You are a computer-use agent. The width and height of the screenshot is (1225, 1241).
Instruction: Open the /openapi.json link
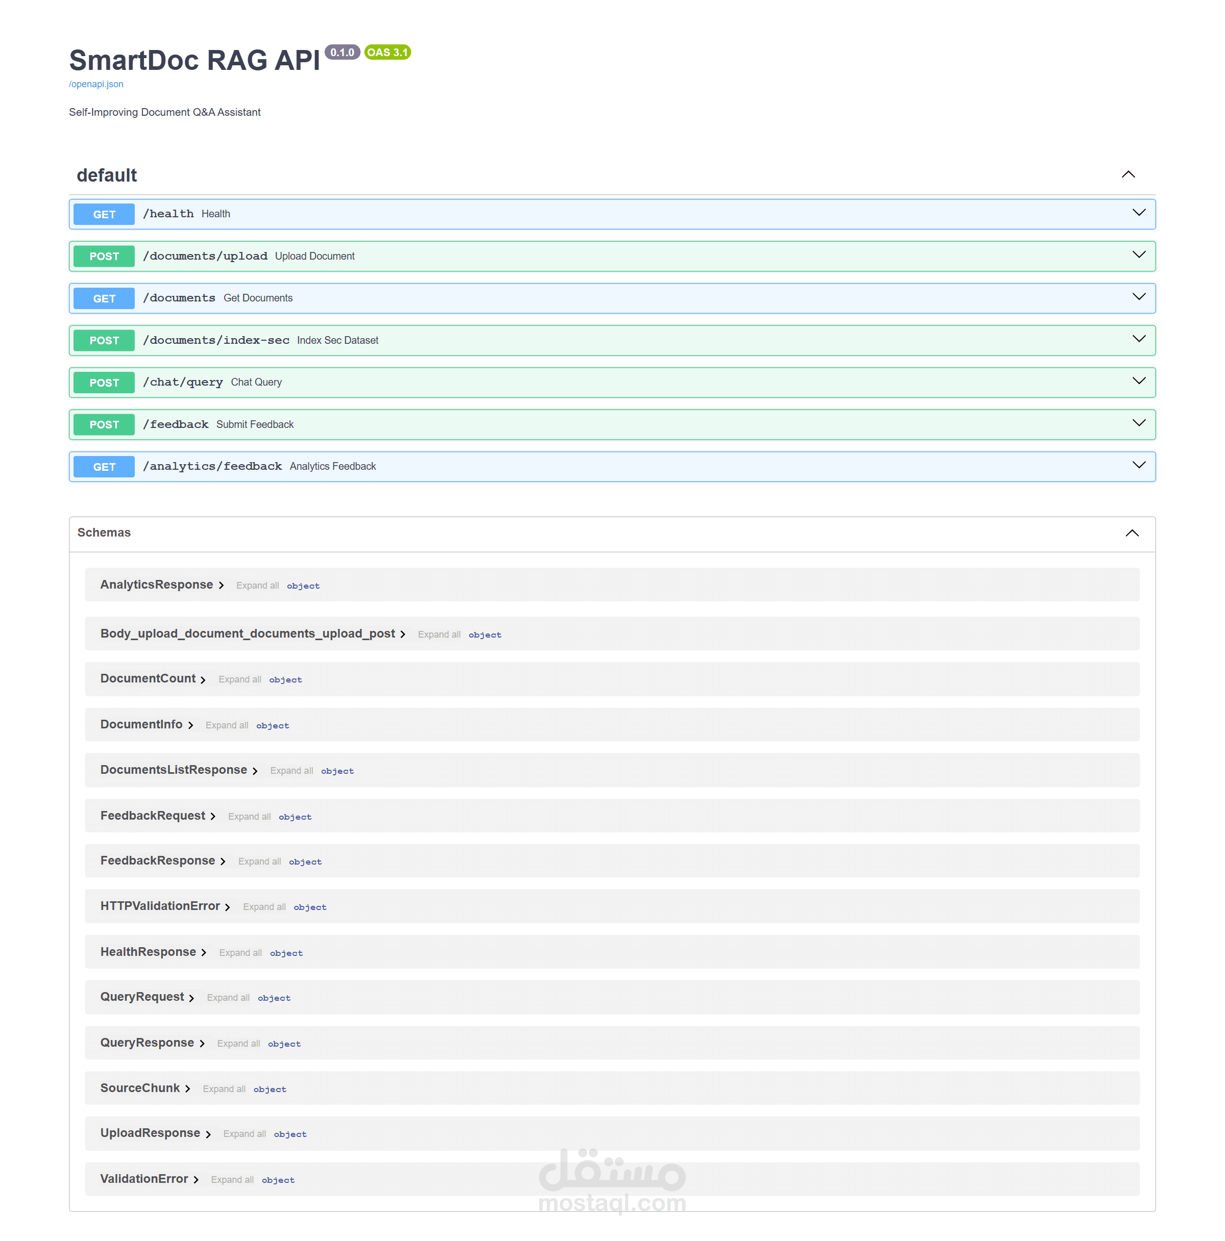pos(96,84)
